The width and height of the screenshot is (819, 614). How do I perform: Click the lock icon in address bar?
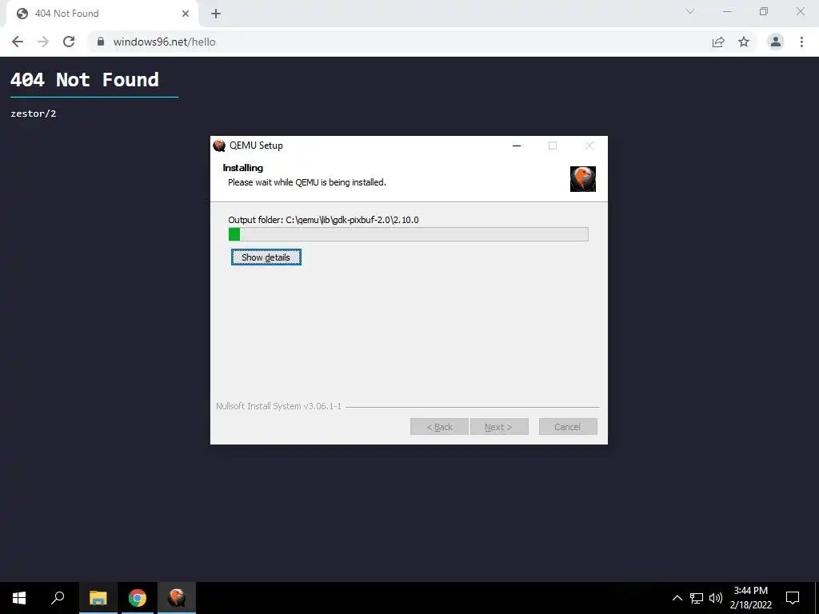click(101, 42)
